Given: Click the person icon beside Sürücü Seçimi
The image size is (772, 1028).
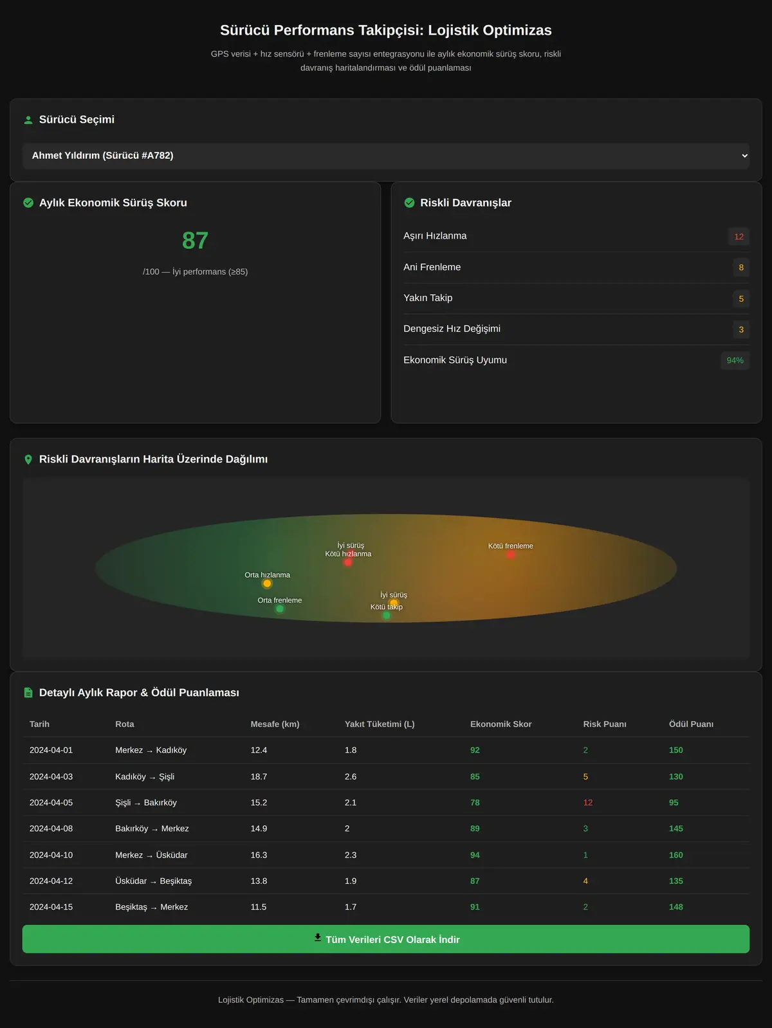Looking at the screenshot, I should point(28,120).
